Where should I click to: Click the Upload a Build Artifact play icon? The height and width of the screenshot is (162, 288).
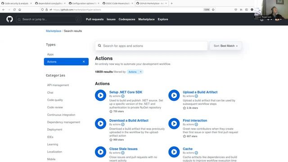point(174,95)
